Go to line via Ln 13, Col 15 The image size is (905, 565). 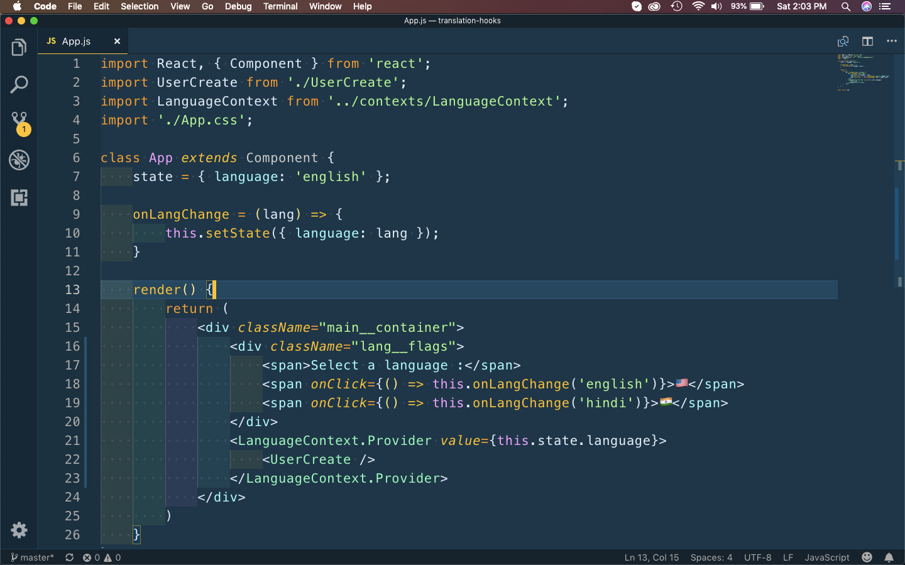[652, 557]
